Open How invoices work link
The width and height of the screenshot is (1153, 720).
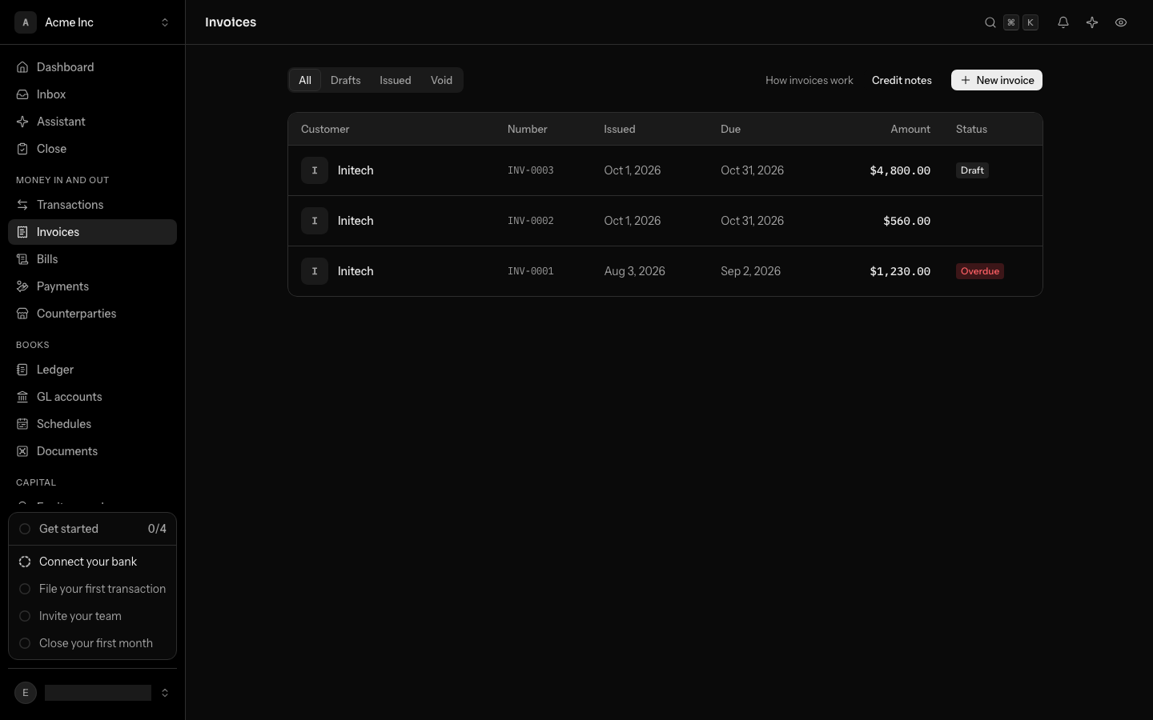pos(810,80)
